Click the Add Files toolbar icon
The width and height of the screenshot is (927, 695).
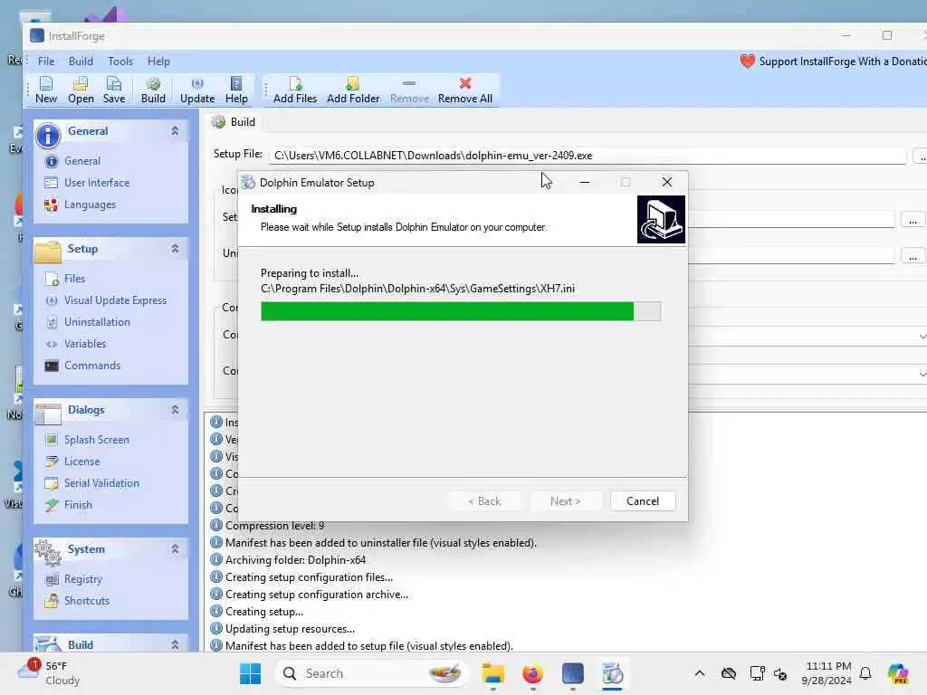pyautogui.click(x=295, y=90)
